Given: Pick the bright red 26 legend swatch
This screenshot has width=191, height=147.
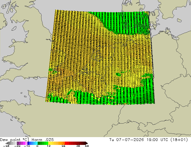Looking at the screenshot, I should (x=66, y=143).
